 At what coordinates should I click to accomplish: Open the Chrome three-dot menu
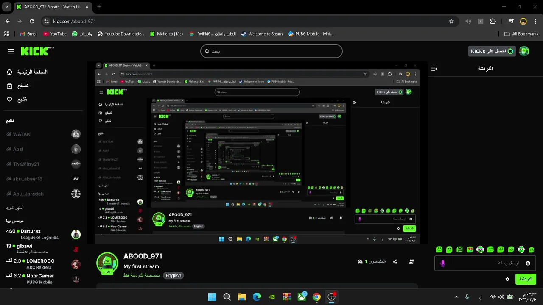click(x=535, y=21)
